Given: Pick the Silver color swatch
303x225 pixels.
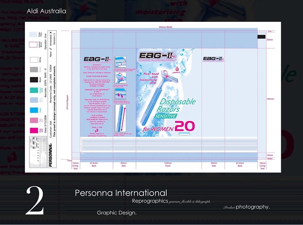Looking at the screenshot, I should (x=34, y=70).
